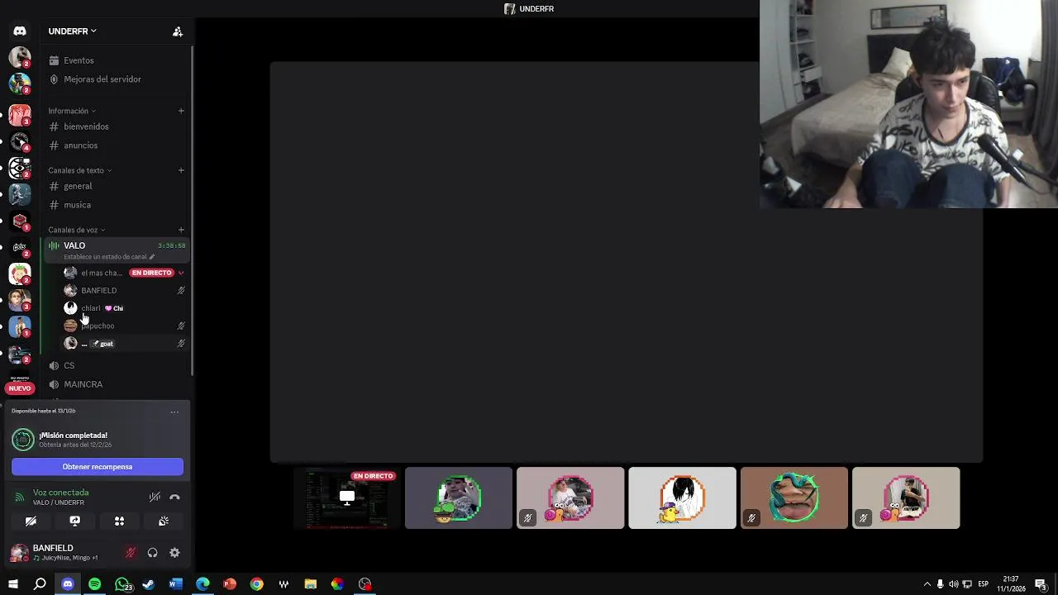Open Windows taskbar search
Screen dimensions: 1058x595
pyautogui.click(x=40, y=584)
